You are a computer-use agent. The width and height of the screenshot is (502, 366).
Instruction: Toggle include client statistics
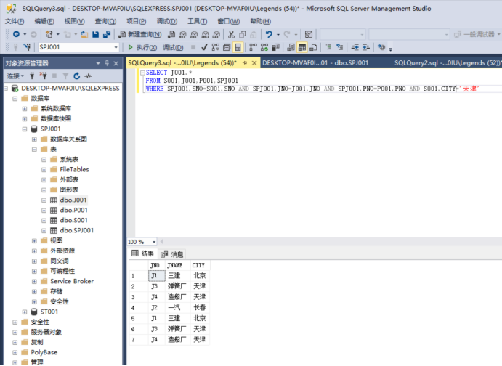275,47
